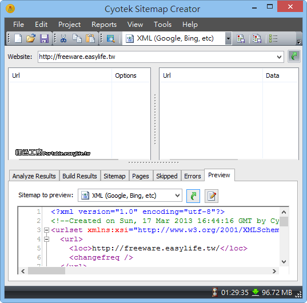307x303 pixels.
Task: Switch to the Pages tab
Action: (x=141, y=176)
